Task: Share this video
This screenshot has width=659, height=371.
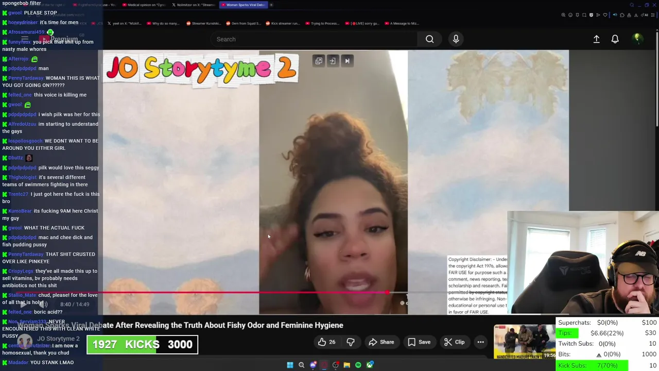Action: coord(381,342)
